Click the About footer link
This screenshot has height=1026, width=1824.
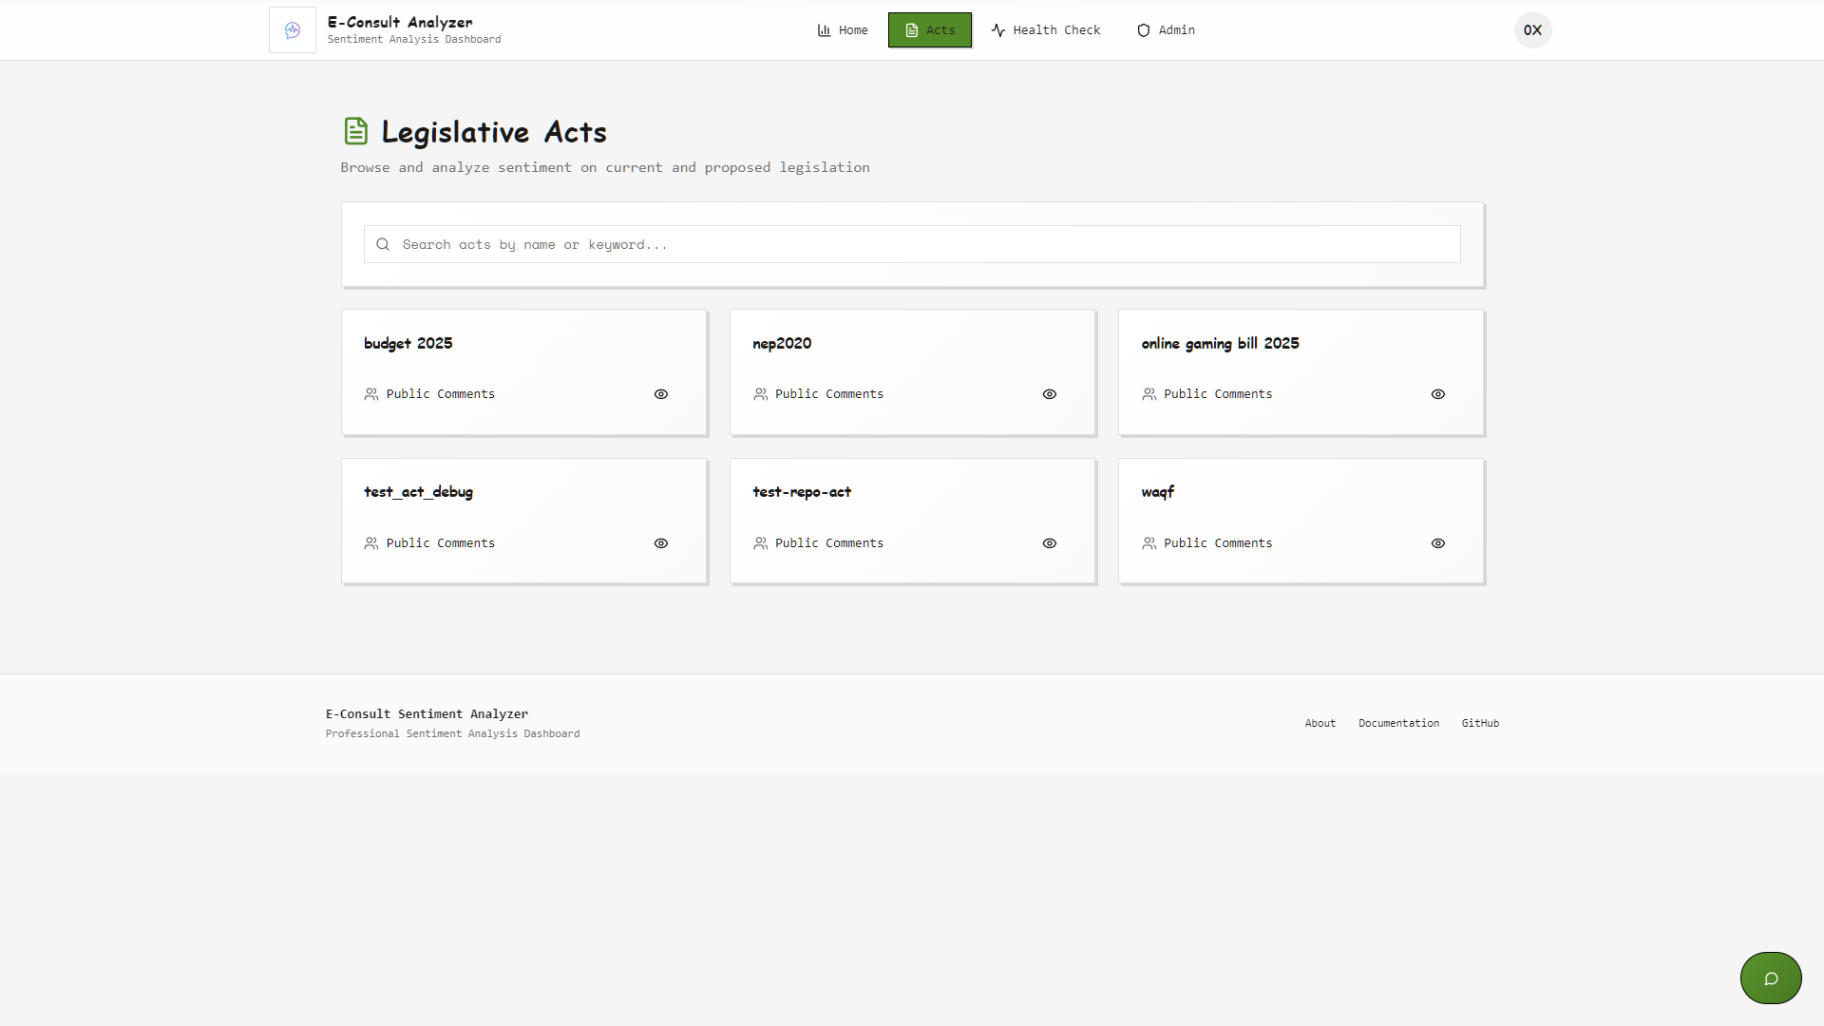[x=1320, y=722]
